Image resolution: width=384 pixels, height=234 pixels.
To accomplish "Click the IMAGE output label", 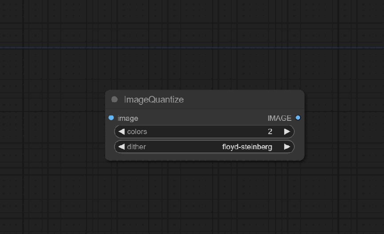I will coord(279,118).
